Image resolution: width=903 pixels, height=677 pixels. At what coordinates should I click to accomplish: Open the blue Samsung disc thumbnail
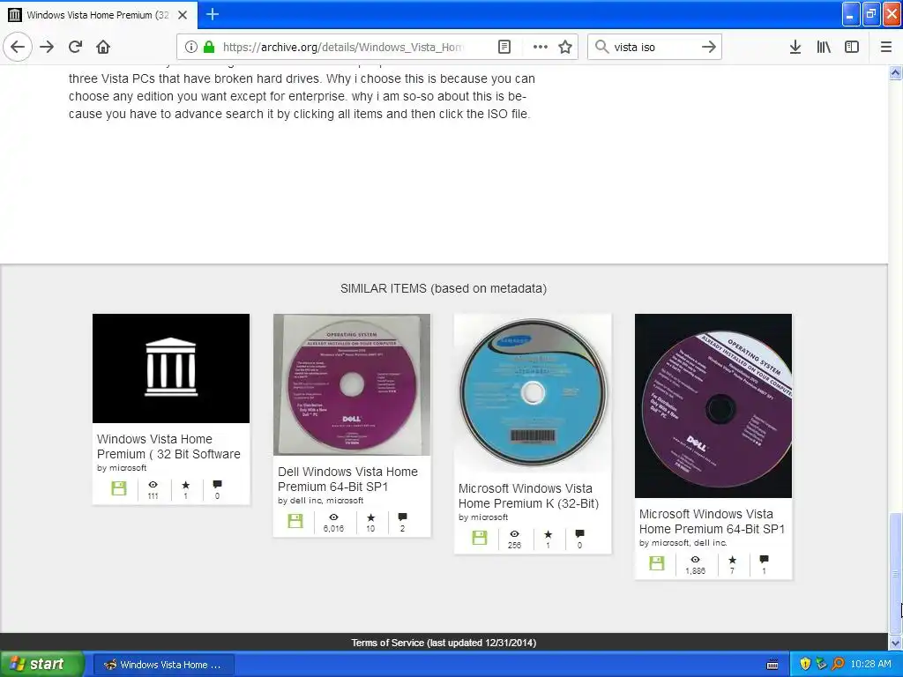533,392
